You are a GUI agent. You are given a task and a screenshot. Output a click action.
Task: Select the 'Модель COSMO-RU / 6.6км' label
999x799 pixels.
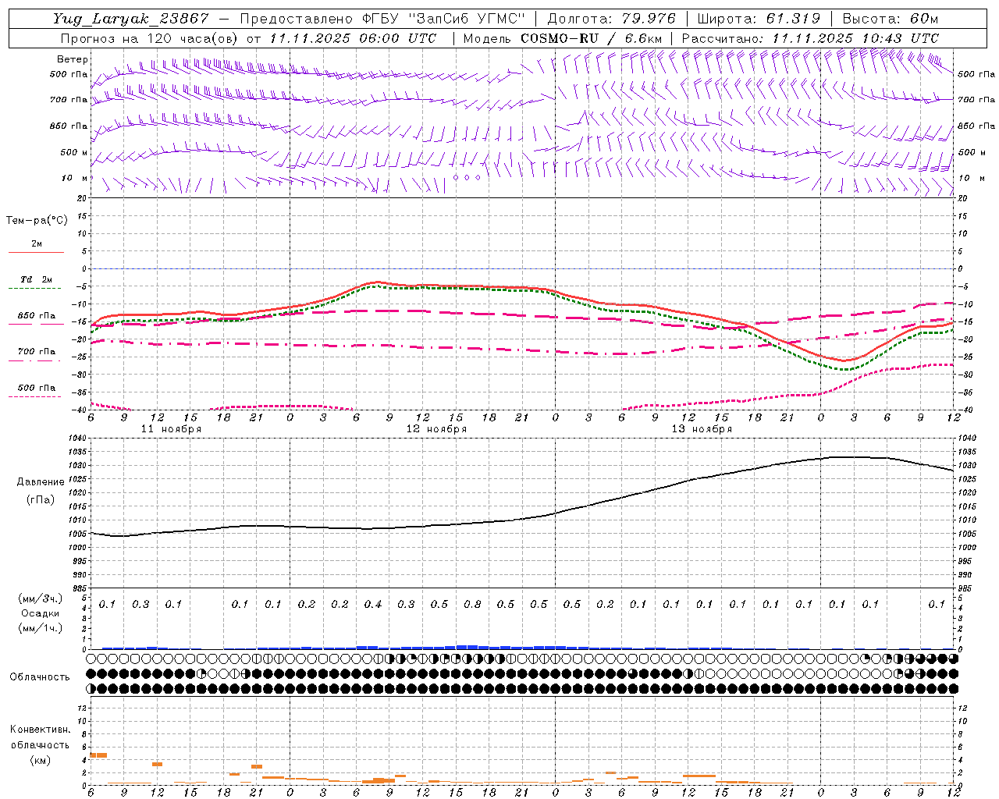563,38
